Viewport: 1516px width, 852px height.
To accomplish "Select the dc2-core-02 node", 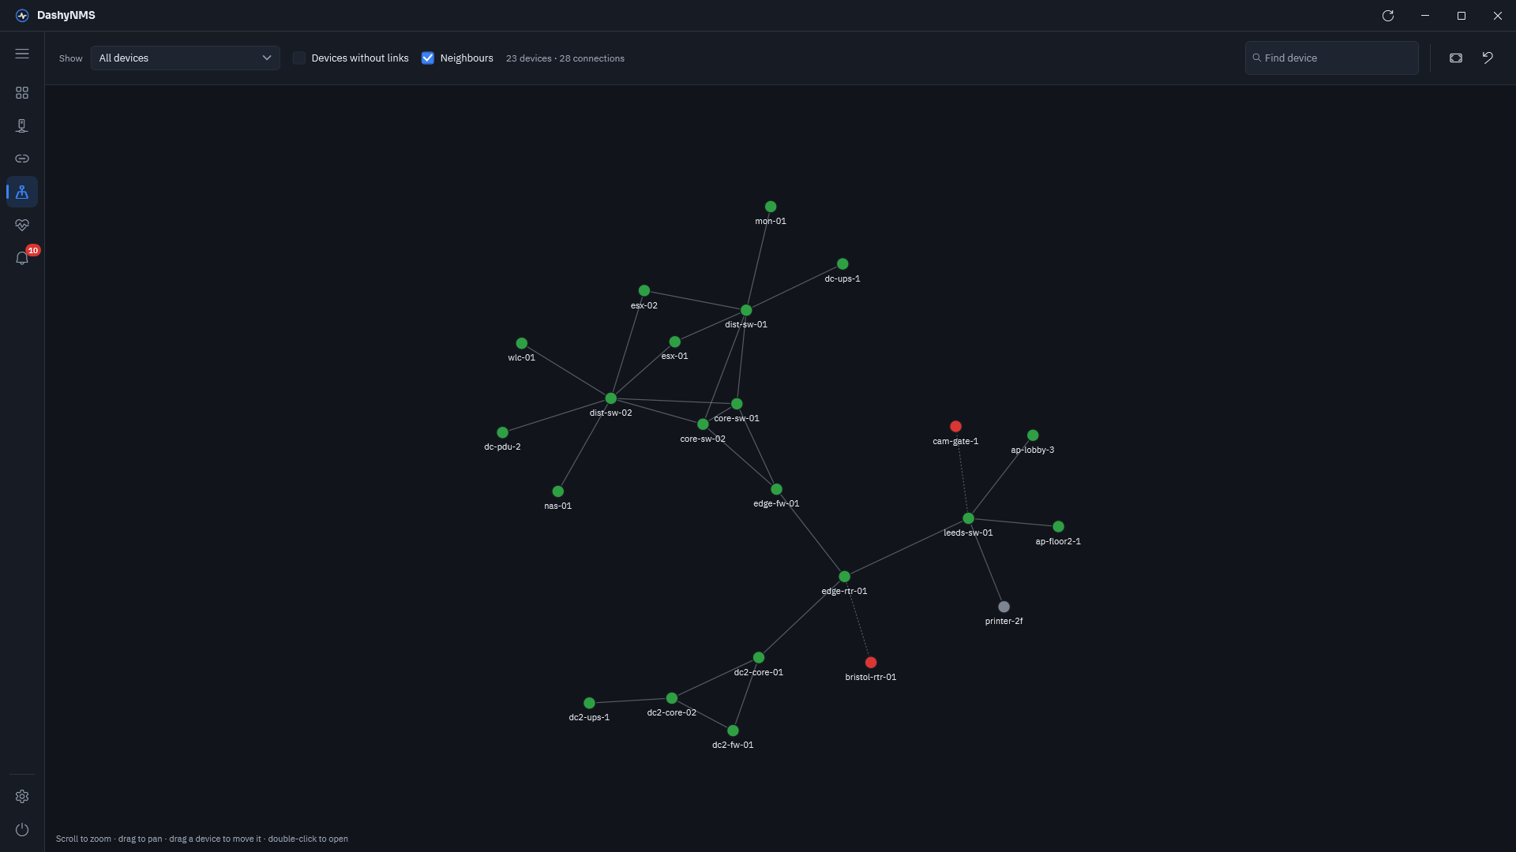I will 672,698.
